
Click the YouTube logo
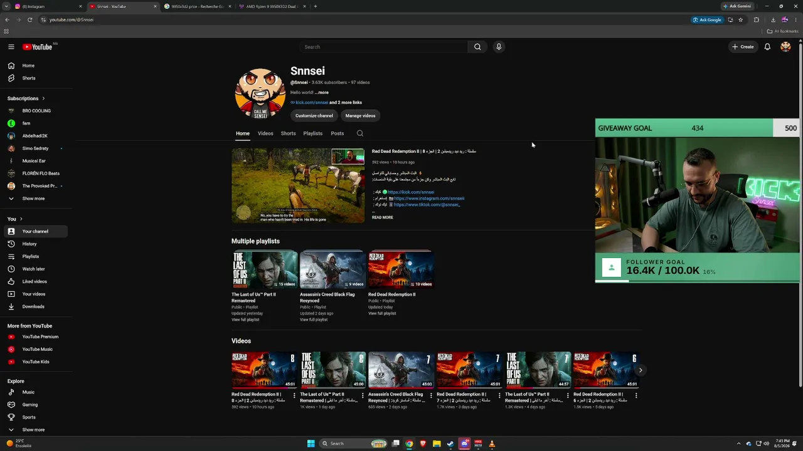pyautogui.click(x=38, y=47)
